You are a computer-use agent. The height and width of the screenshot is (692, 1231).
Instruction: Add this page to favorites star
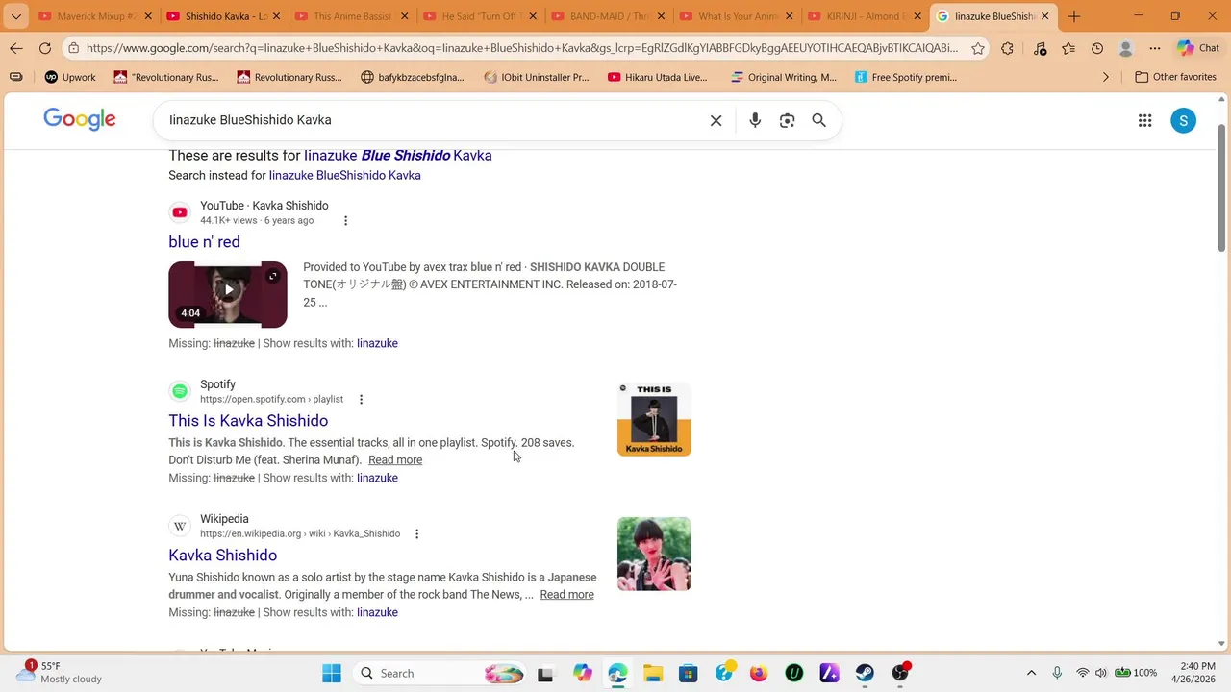click(x=978, y=48)
